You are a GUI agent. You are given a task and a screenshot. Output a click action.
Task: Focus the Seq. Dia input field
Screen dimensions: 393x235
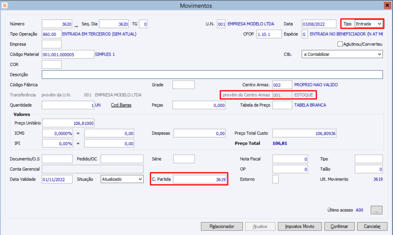114,24
